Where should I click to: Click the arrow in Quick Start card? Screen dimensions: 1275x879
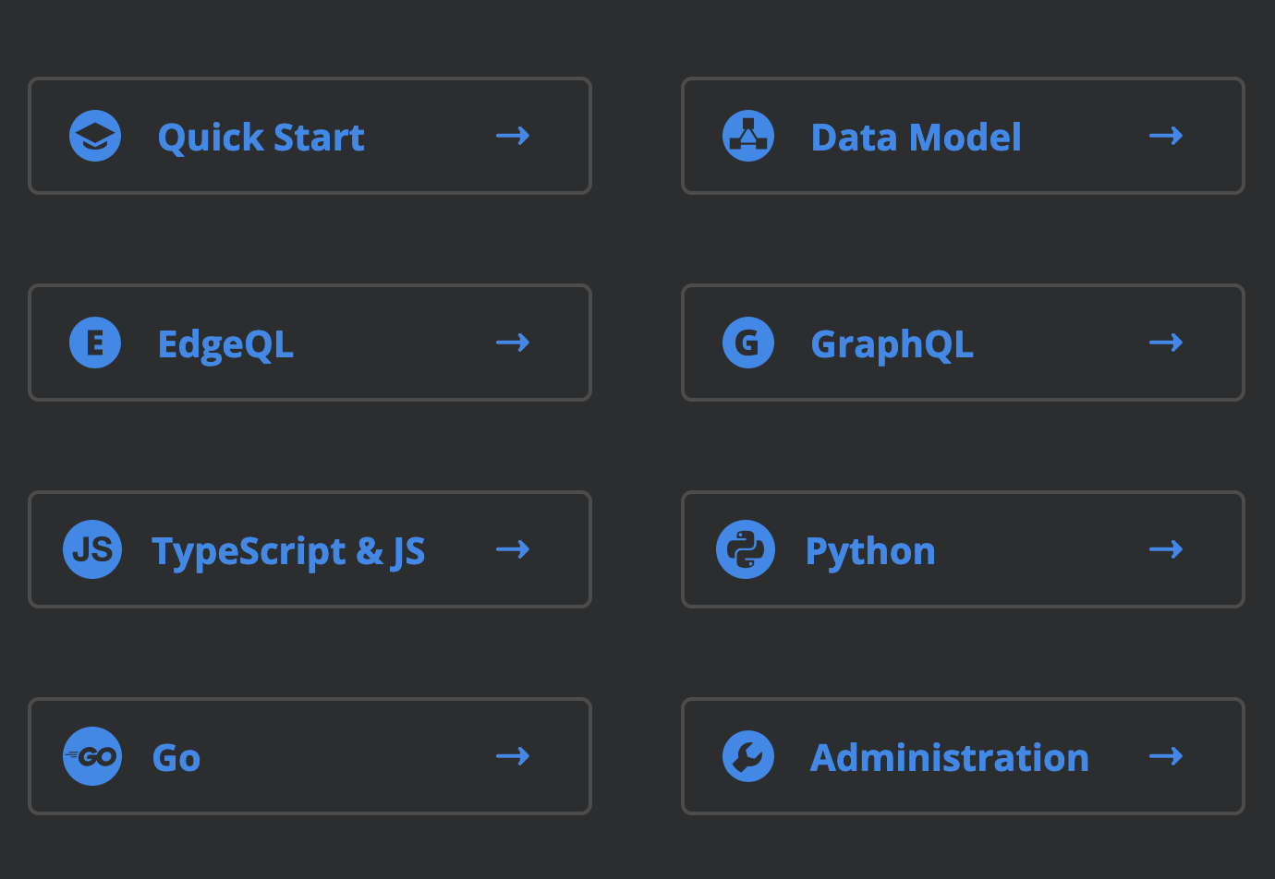pyautogui.click(x=513, y=137)
